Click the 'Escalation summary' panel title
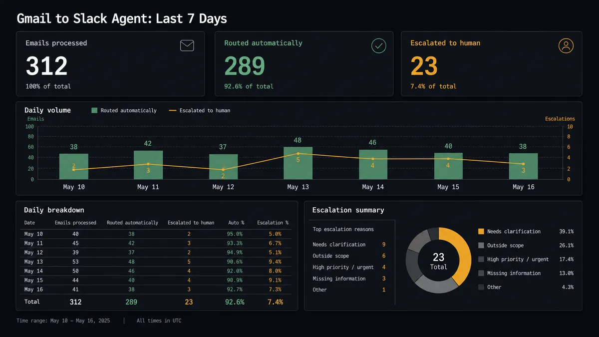 pyautogui.click(x=348, y=210)
